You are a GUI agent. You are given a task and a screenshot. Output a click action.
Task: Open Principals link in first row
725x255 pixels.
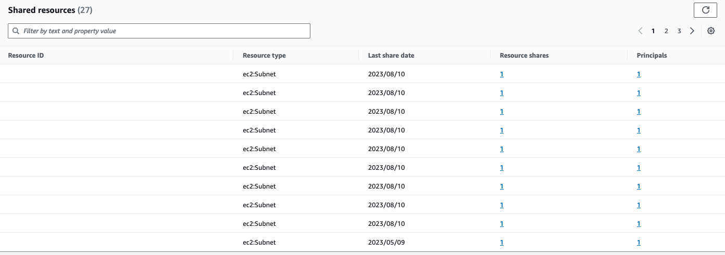[x=639, y=74]
